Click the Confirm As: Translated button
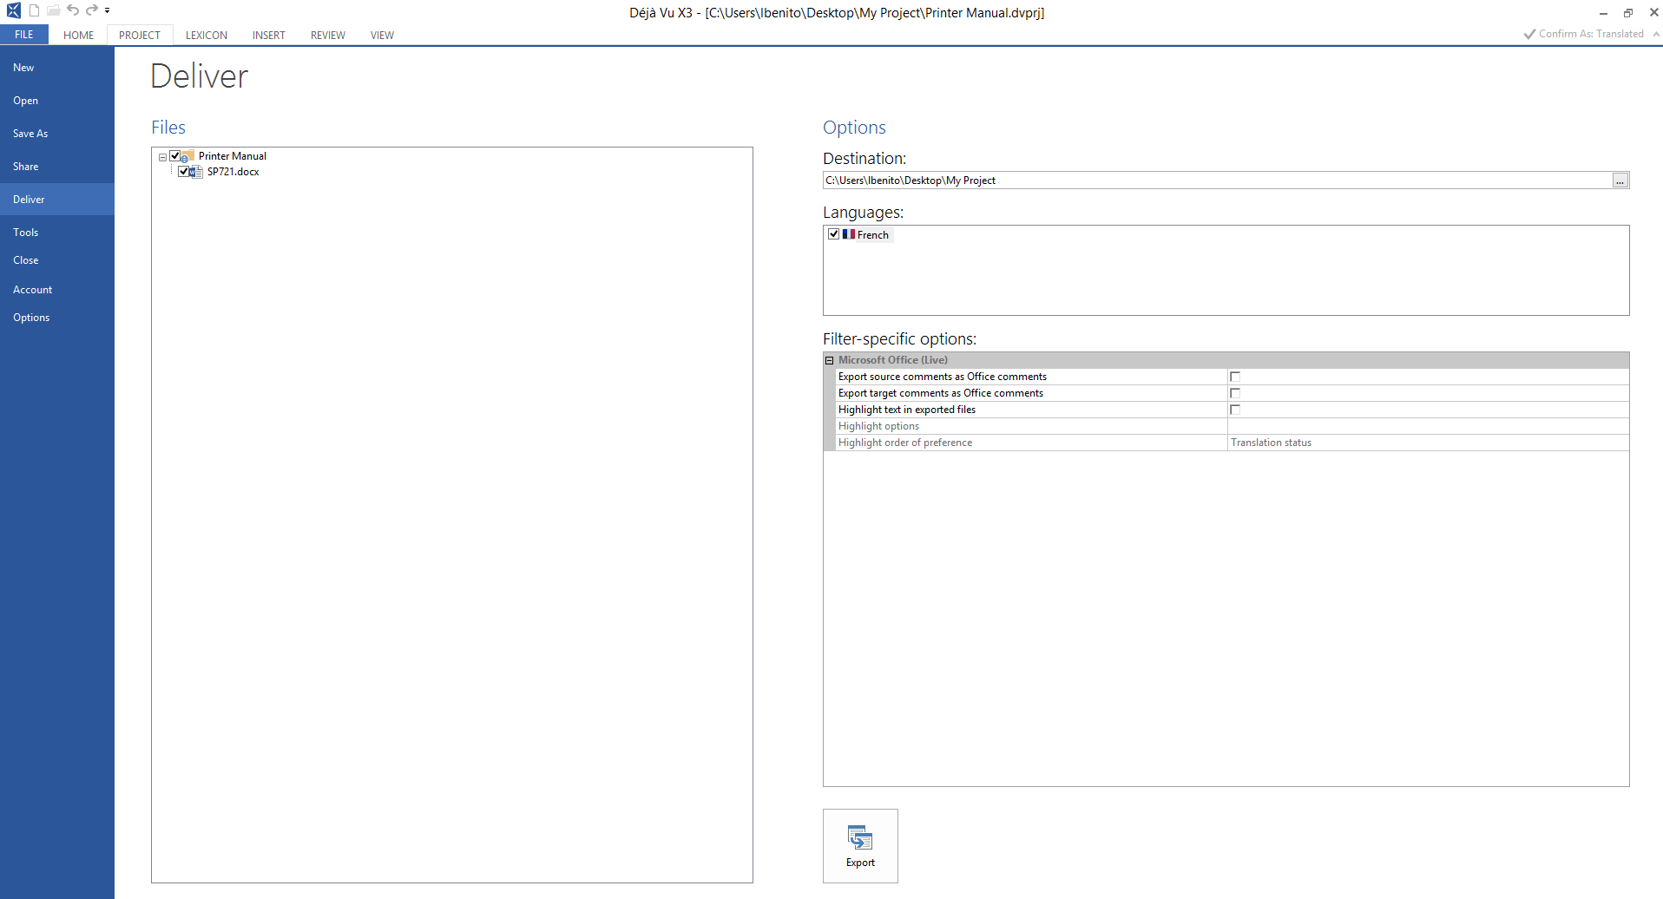This screenshot has height=899, width=1663. [1584, 34]
